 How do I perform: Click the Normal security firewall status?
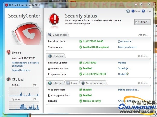(92, 101)
